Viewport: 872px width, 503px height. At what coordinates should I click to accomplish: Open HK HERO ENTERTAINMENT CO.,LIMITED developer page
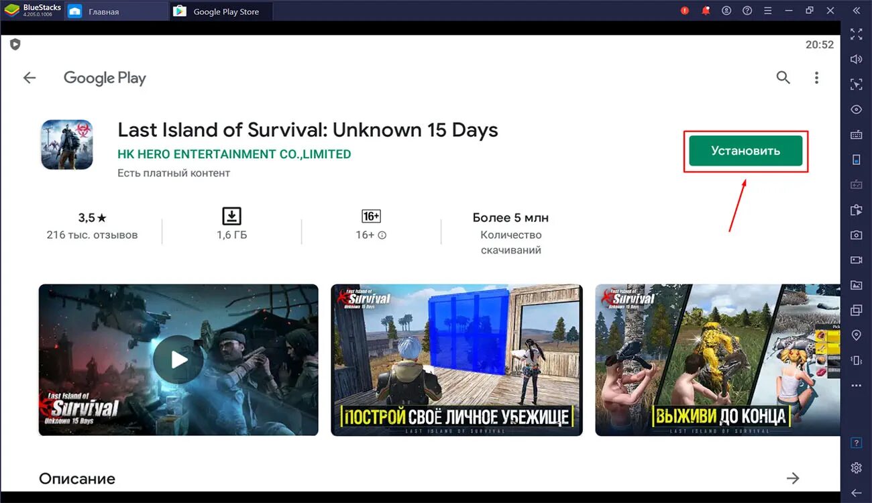pos(234,154)
